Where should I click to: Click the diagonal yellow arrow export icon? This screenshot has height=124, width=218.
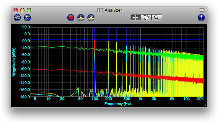coord(91,18)
